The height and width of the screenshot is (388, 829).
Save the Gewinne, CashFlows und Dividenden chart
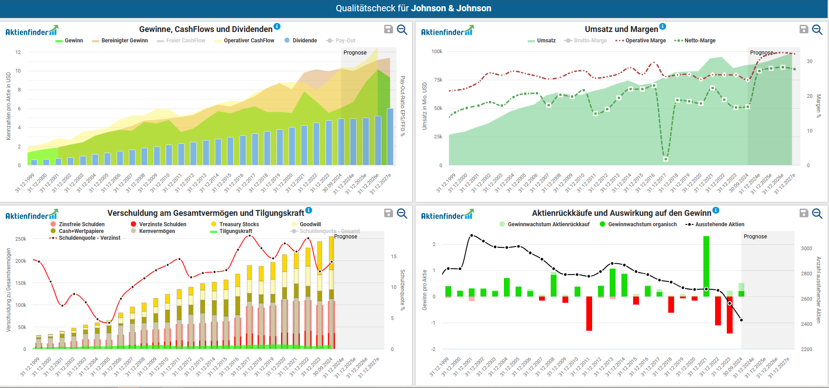tap(388, 29)
